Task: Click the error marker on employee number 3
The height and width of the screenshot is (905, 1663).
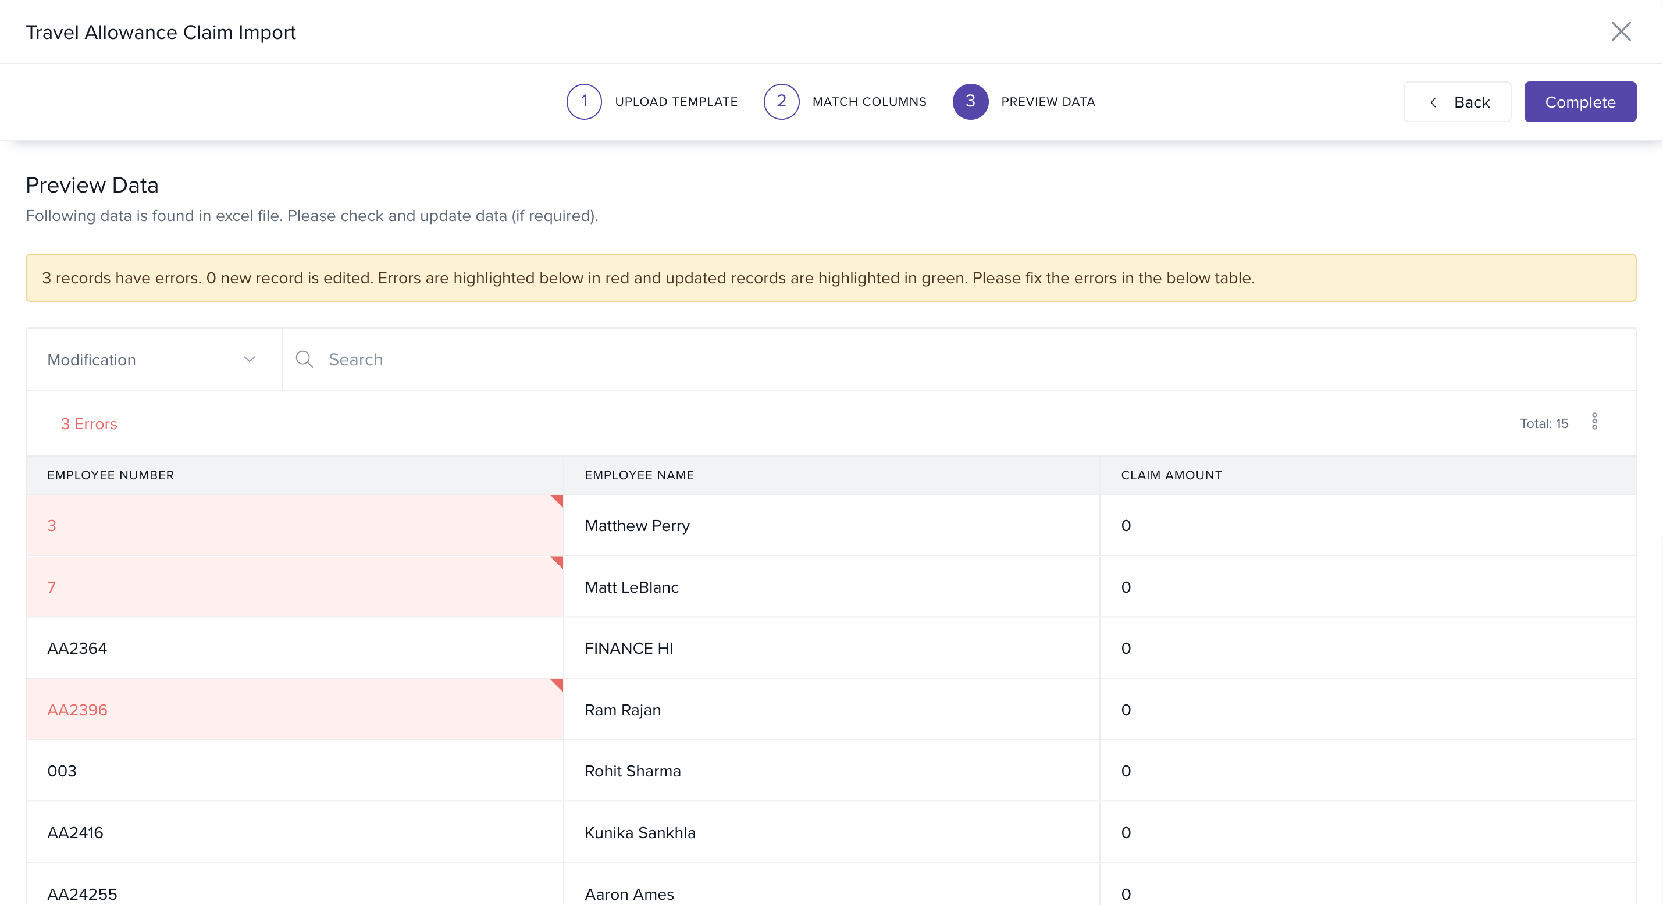Action: point(558,500)
